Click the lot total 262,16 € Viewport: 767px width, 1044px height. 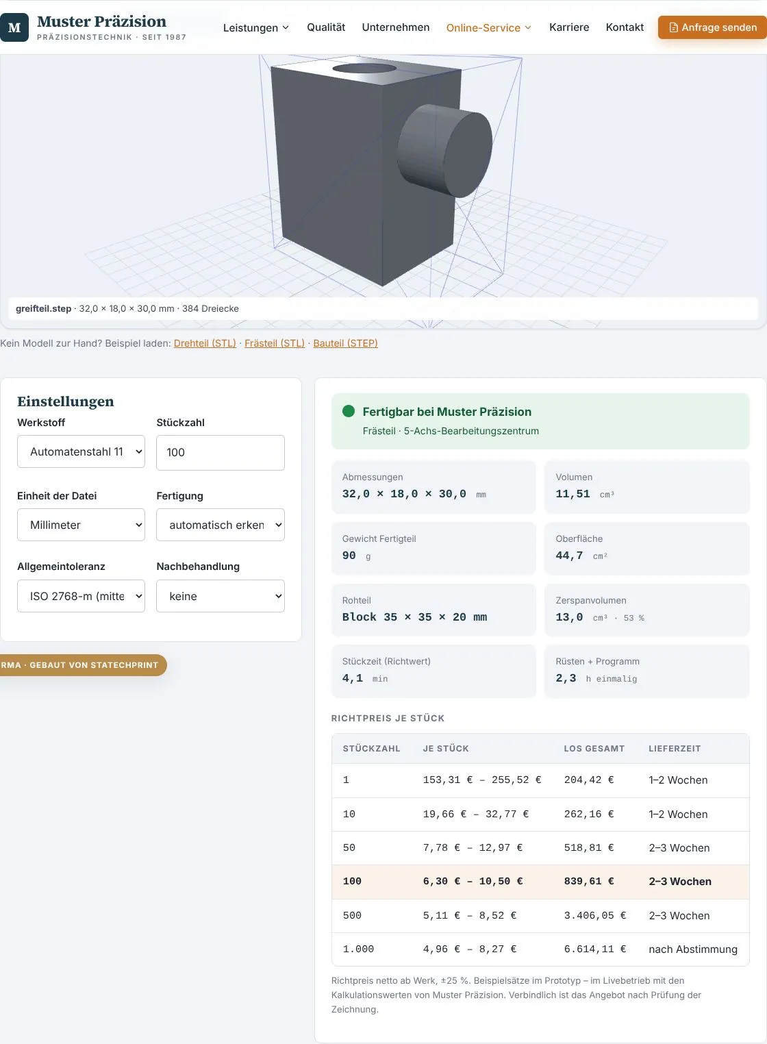coord(589,814)
